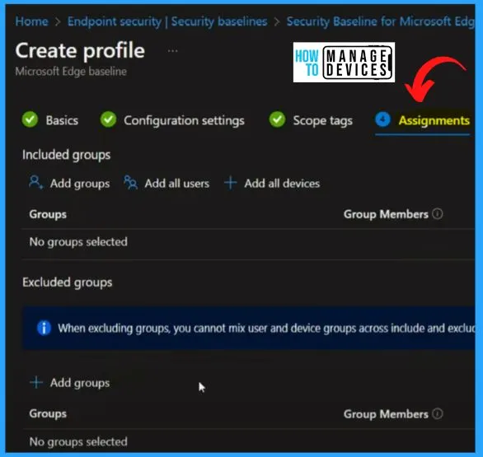Select the Assignments step
Viewport: 483px width, 457px height.
[x=434, y=120]
